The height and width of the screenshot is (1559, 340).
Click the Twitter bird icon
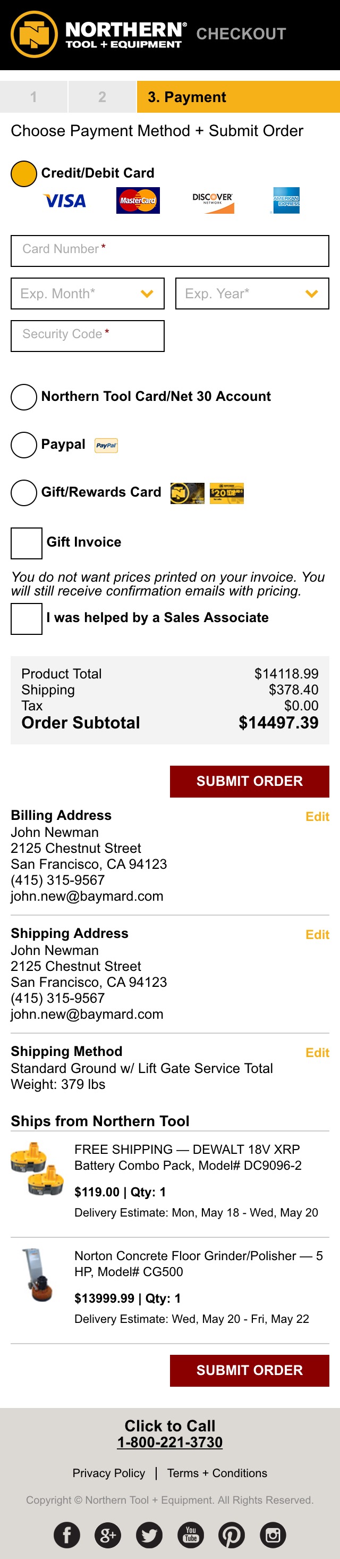149,1534
